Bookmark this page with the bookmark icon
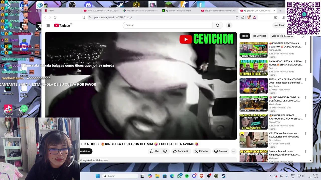The height and width of the screenshot is (180, 321). pos(84,17)
